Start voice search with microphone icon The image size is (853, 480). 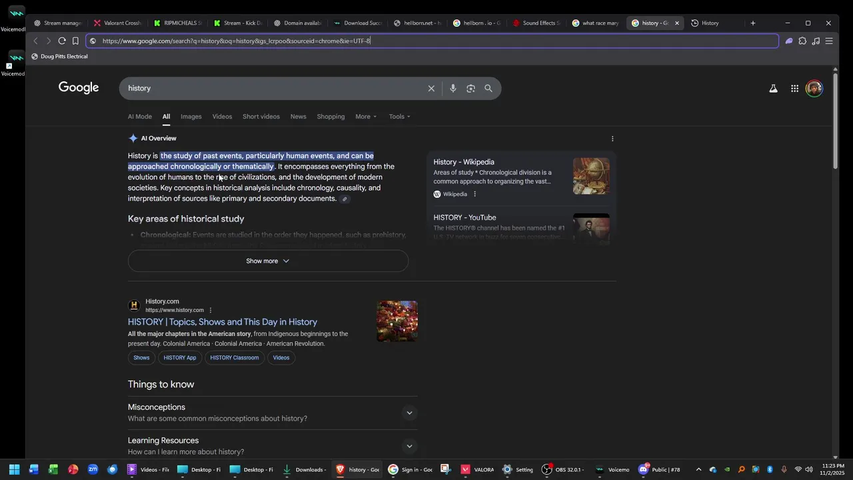(x=453, y=88)
